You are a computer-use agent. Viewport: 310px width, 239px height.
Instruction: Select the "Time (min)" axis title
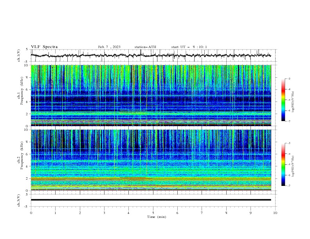click(x=157, y=217)
